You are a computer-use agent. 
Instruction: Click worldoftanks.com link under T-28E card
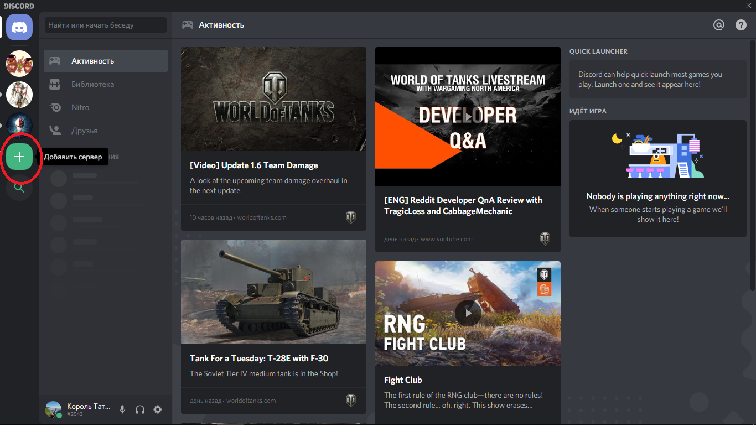pyautogui.click(x=251, y=401)
